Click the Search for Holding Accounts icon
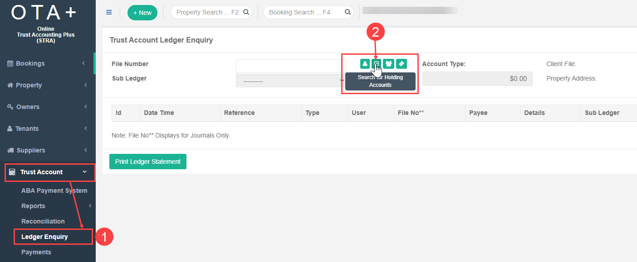637x262 pixels. coord(376,64)
